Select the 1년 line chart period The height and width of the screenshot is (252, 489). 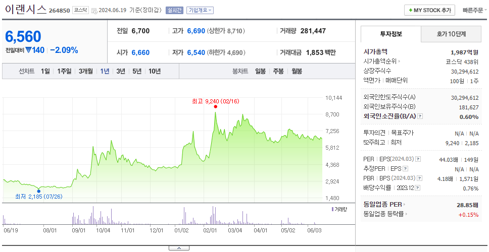105,71
